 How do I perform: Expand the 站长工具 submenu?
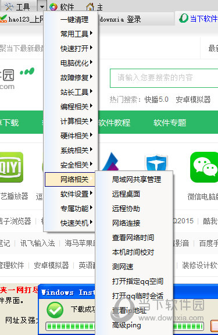coord(70,92)
